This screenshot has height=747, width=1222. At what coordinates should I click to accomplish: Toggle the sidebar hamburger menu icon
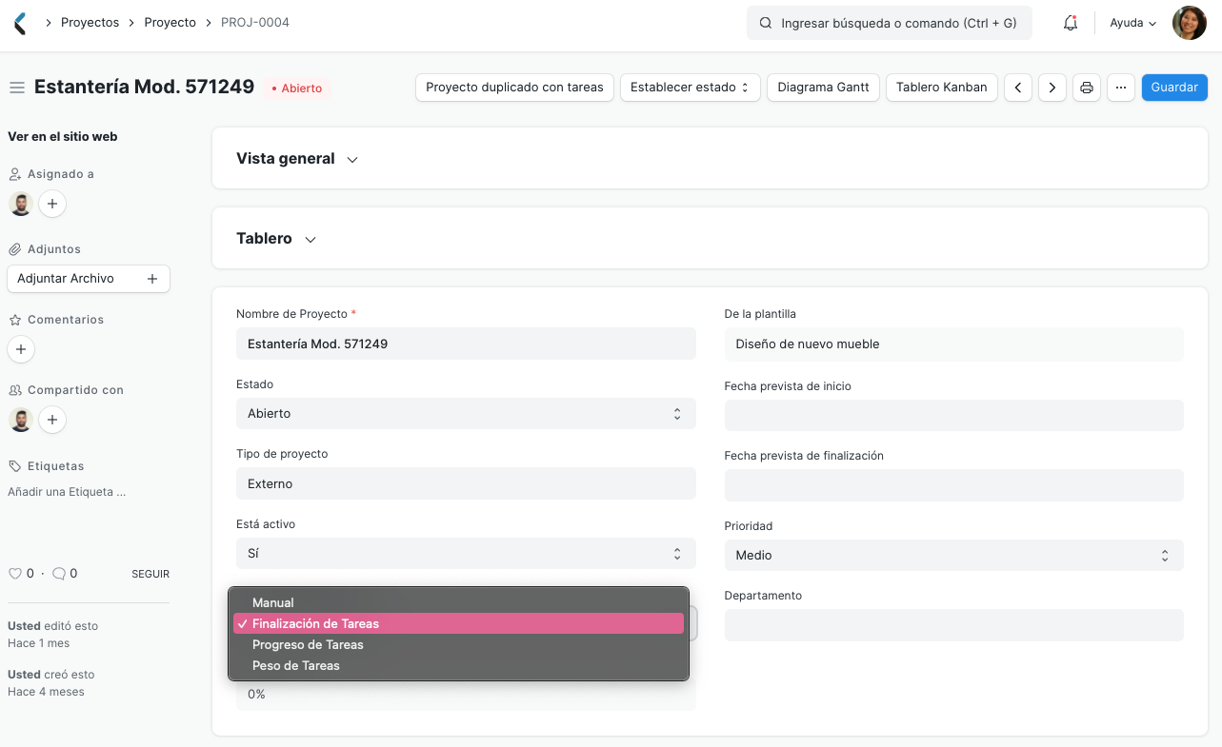click(x=16, y=88)
